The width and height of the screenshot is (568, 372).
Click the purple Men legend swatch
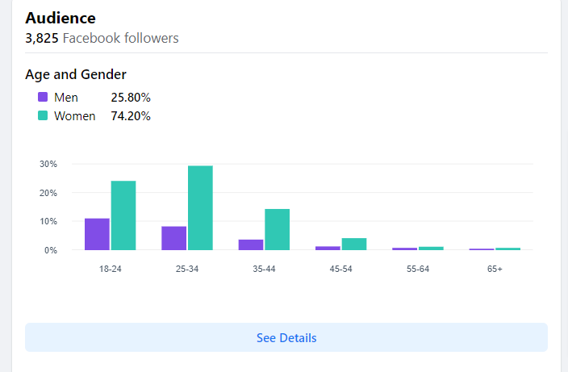[43, 98]
